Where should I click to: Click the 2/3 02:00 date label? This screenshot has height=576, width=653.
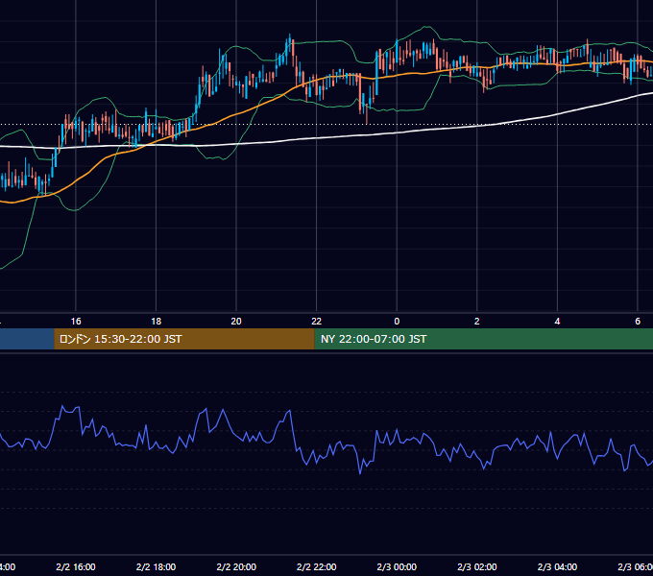(477, 566)
